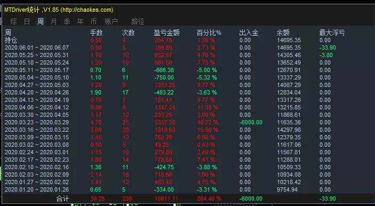Switch to the 日 daily tab
The width and height of the screenshot is (375, 206).
point(27,21)
